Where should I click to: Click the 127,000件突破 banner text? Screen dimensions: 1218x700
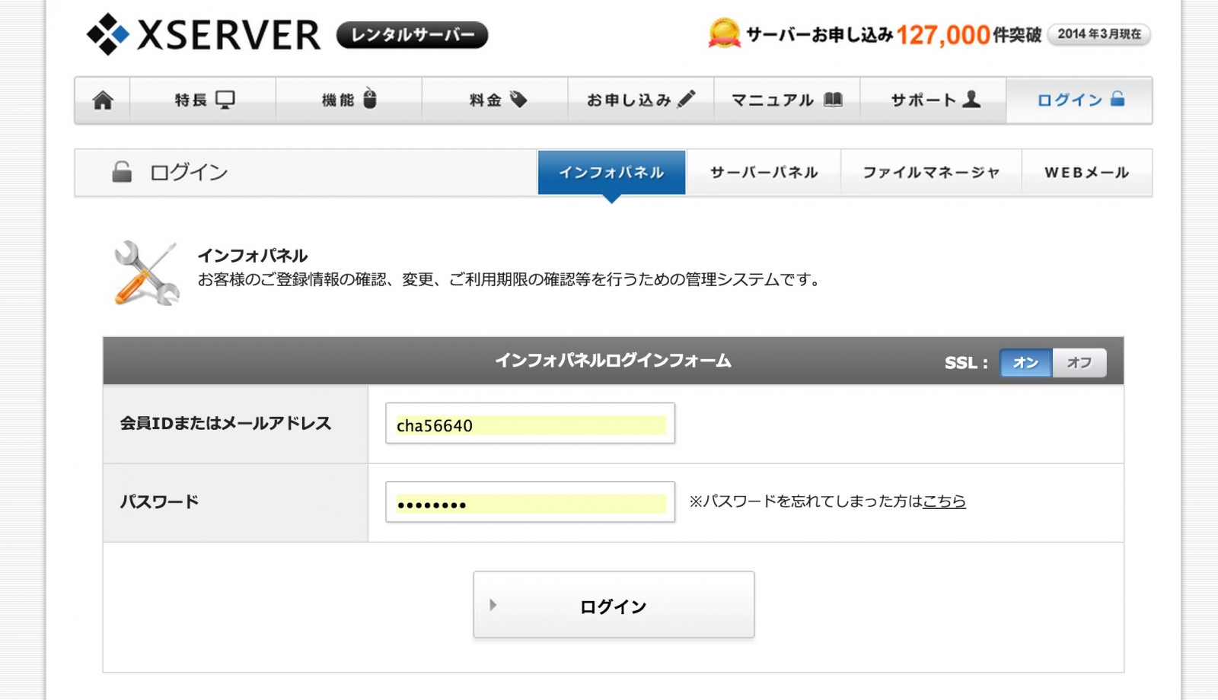tap(968, 35)
